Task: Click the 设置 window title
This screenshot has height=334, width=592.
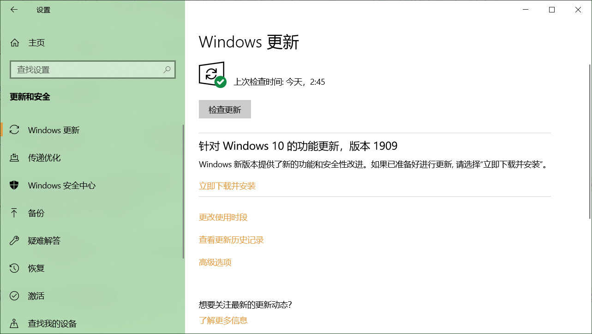Action: [x=43, y=10]
